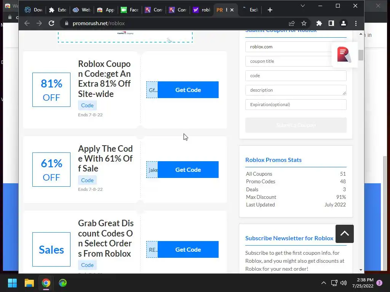Open the Roblox Coupon Code 81% title
Screen dimensions: 390x292
point(104,79)
